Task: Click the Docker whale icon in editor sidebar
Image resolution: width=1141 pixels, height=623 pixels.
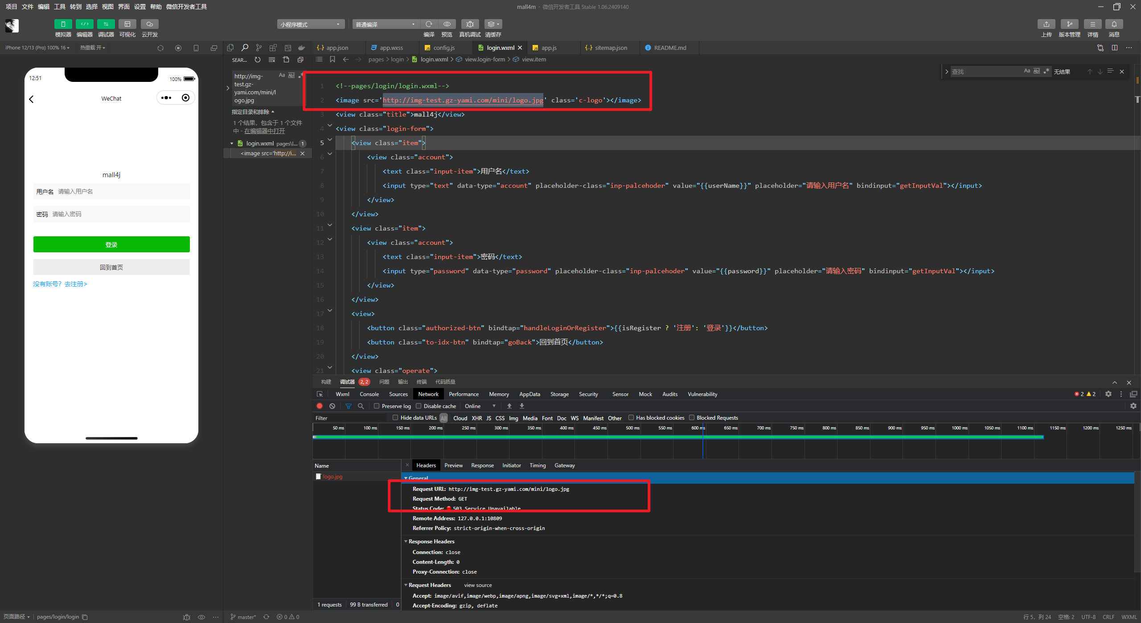Action: (302, 48)
